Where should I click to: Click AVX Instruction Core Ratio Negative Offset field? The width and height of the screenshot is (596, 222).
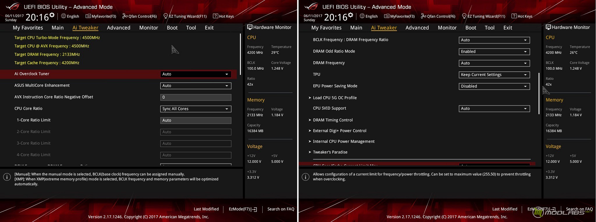click(x=196, y=97)
